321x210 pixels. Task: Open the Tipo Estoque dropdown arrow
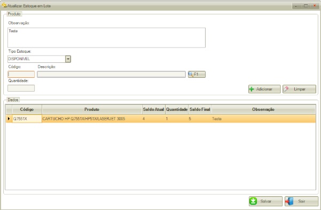[68, 59]
